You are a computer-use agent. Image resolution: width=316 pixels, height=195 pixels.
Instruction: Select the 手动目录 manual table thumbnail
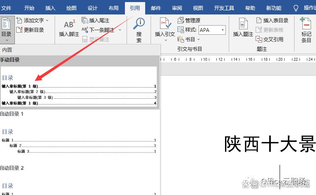click(79, 87)
